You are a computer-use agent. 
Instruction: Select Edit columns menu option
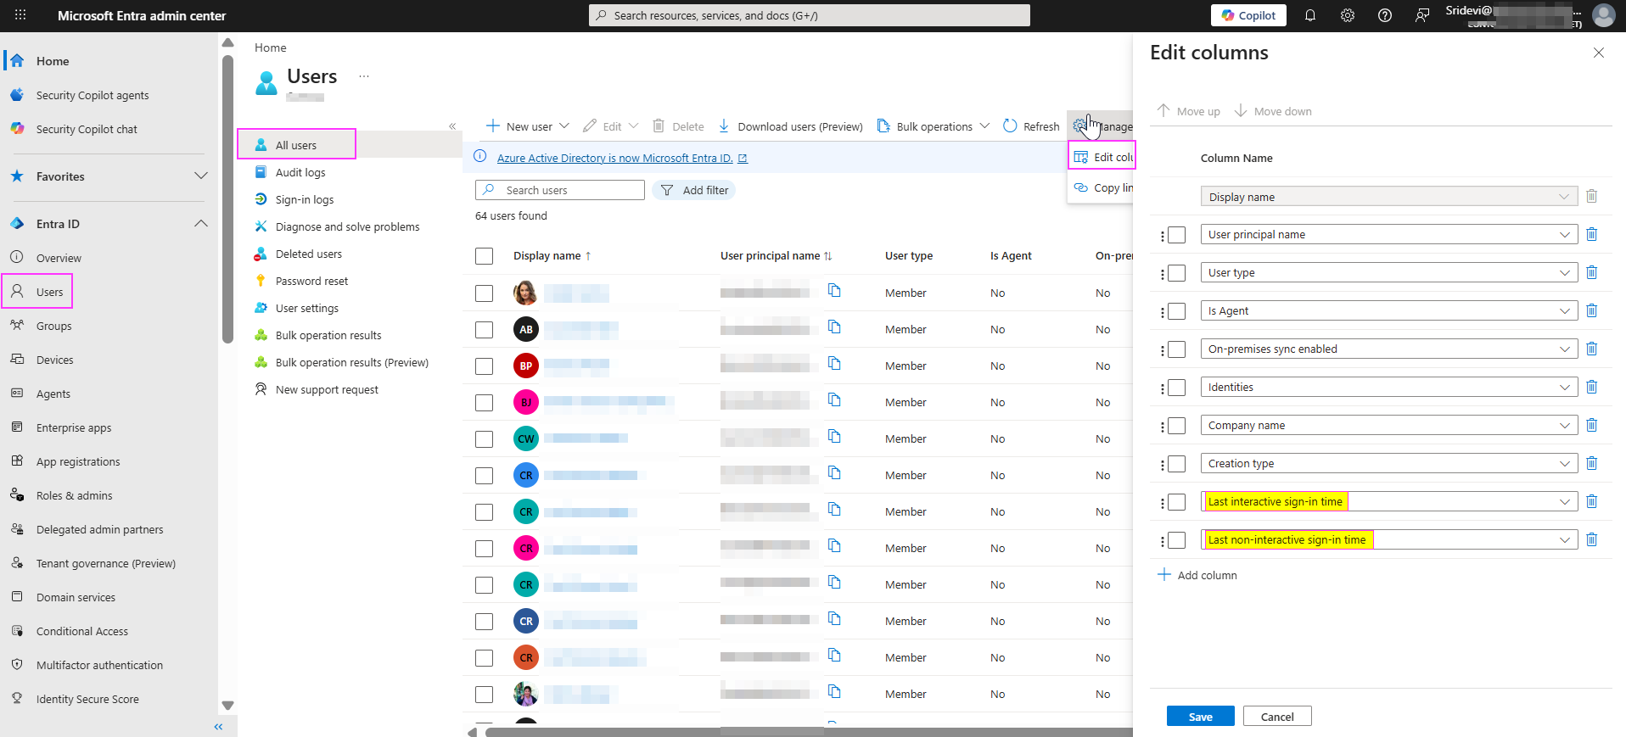pyautogui.click(x=1102, y=157)
